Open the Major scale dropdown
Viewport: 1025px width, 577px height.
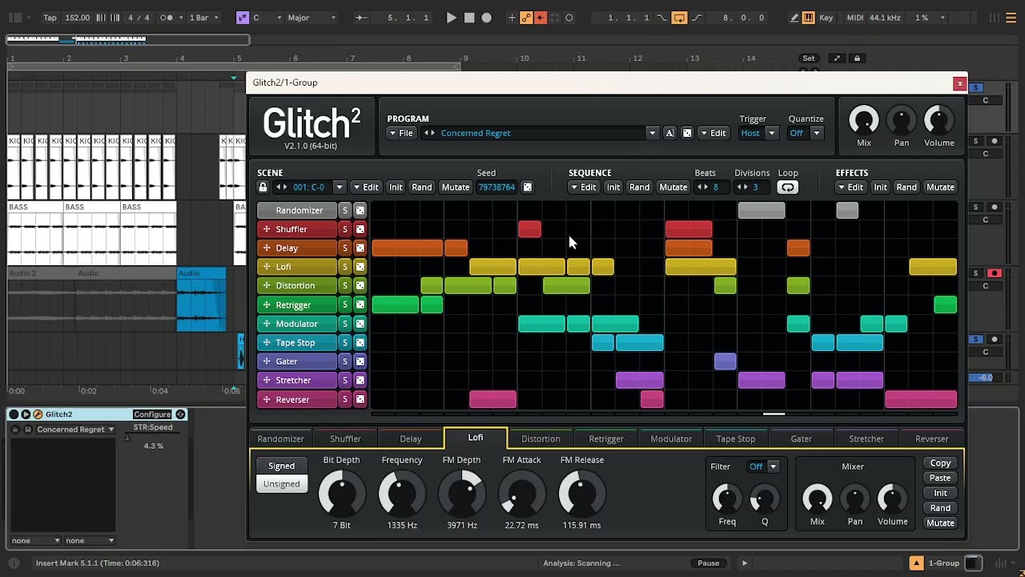[x=312, y=18]
